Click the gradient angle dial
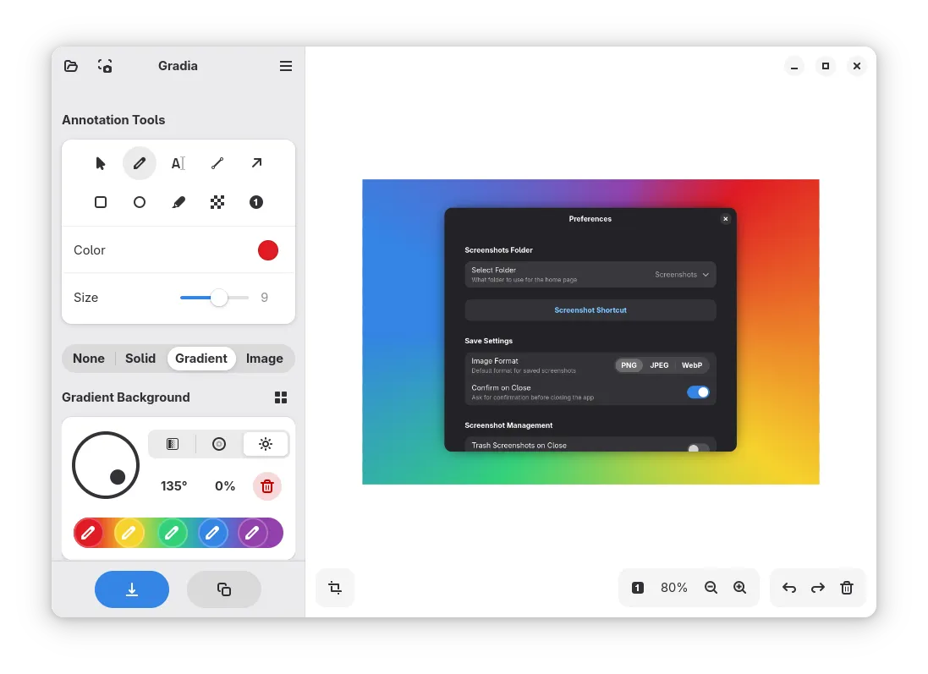Image resolution: width=928 pixels, height=674 pixels. 106,465
